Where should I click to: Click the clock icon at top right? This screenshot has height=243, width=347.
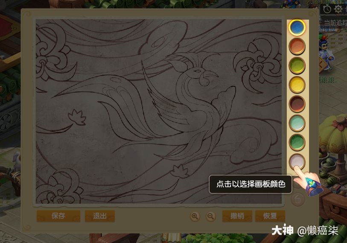point(327,9)
